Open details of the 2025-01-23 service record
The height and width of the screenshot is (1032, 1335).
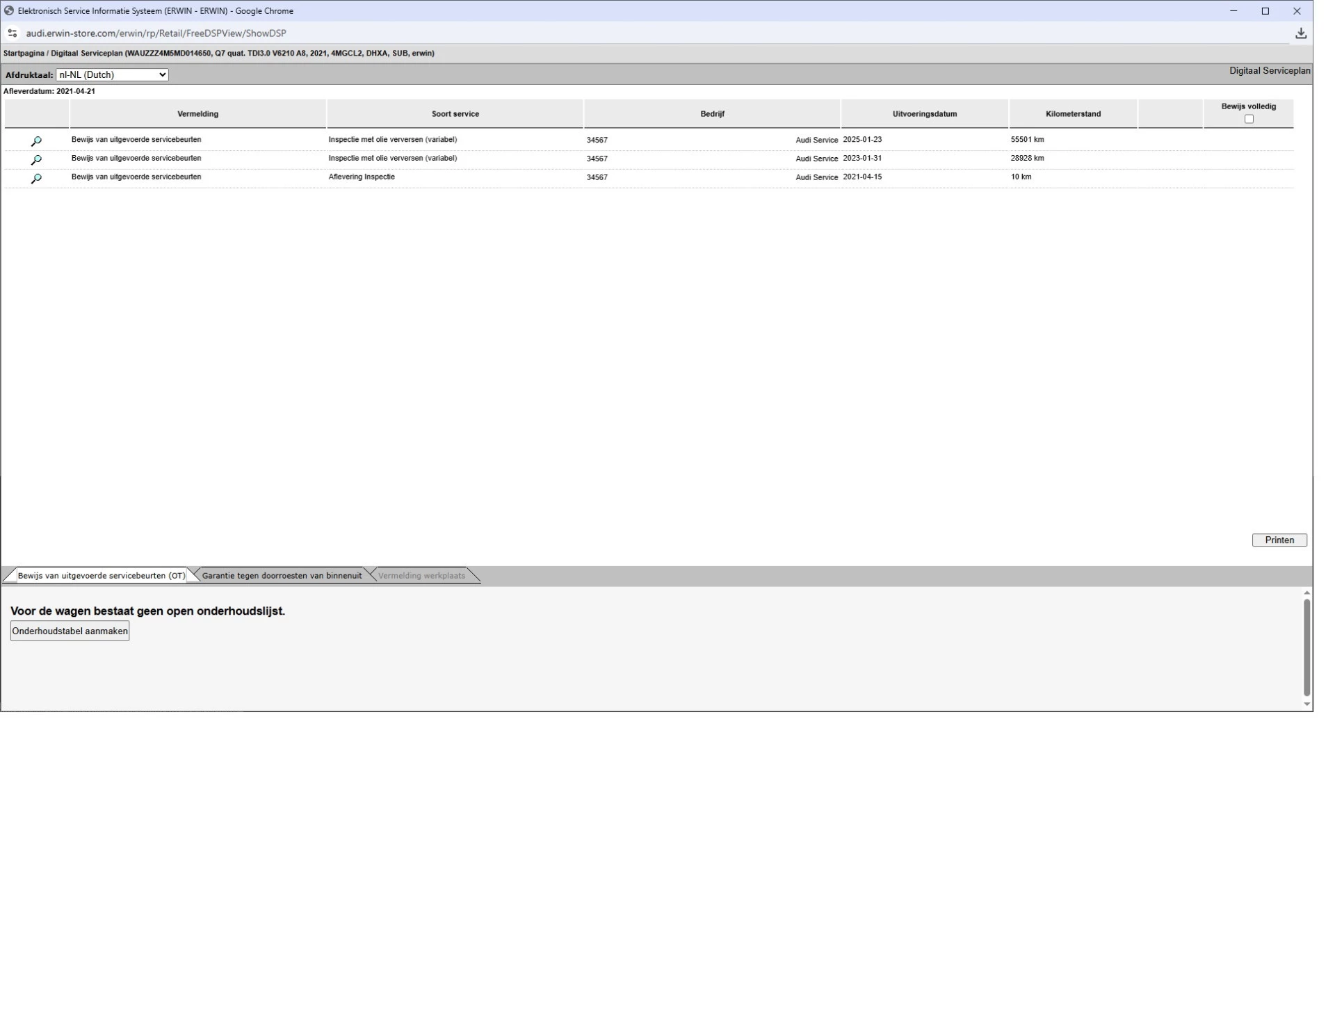coord(36,141)
